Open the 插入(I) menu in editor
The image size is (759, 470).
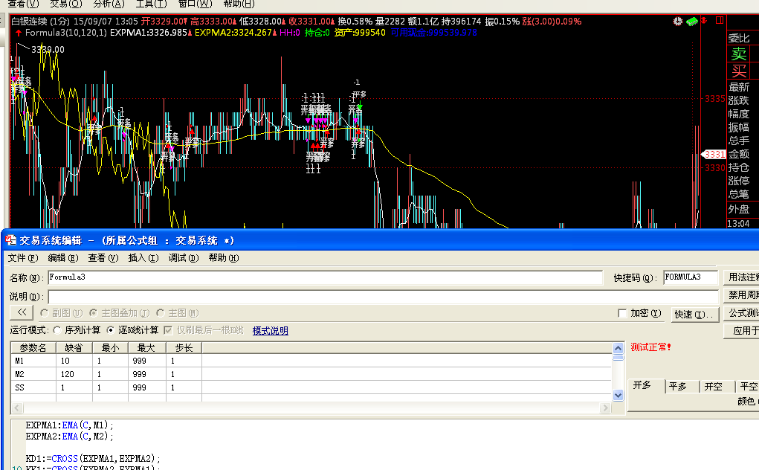click(143, 258)
